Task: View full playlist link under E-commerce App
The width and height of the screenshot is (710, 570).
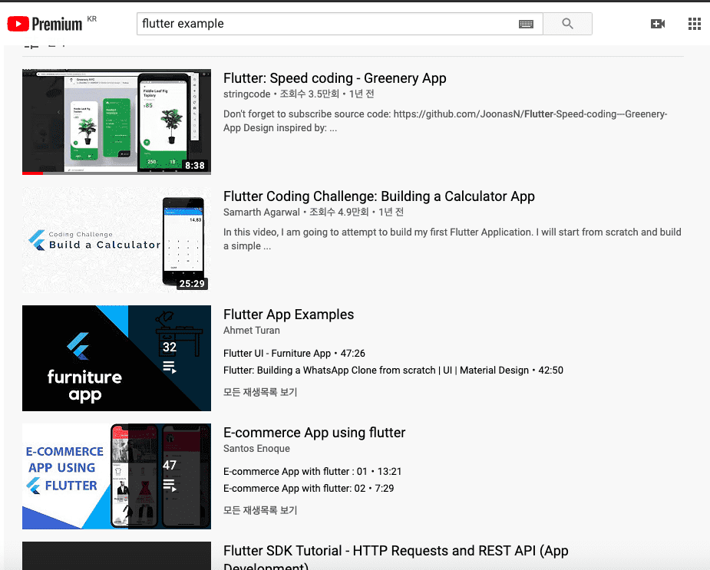Action: tap(260, 510)
